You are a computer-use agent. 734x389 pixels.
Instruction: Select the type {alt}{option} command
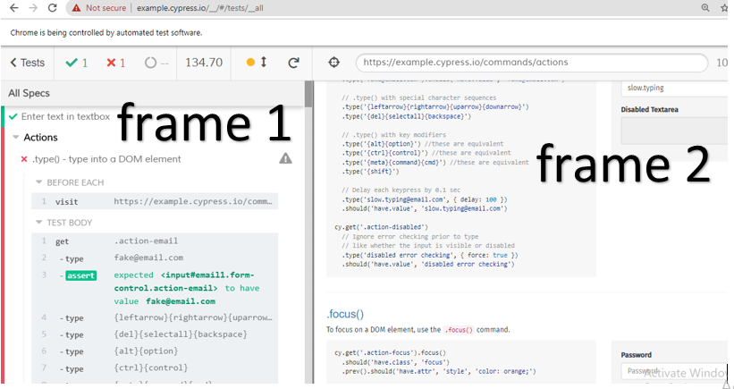(155, 351)
